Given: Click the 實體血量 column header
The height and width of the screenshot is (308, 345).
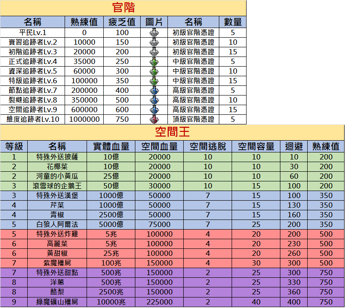Looking at the screenshot, I should (x=111, y=146).
